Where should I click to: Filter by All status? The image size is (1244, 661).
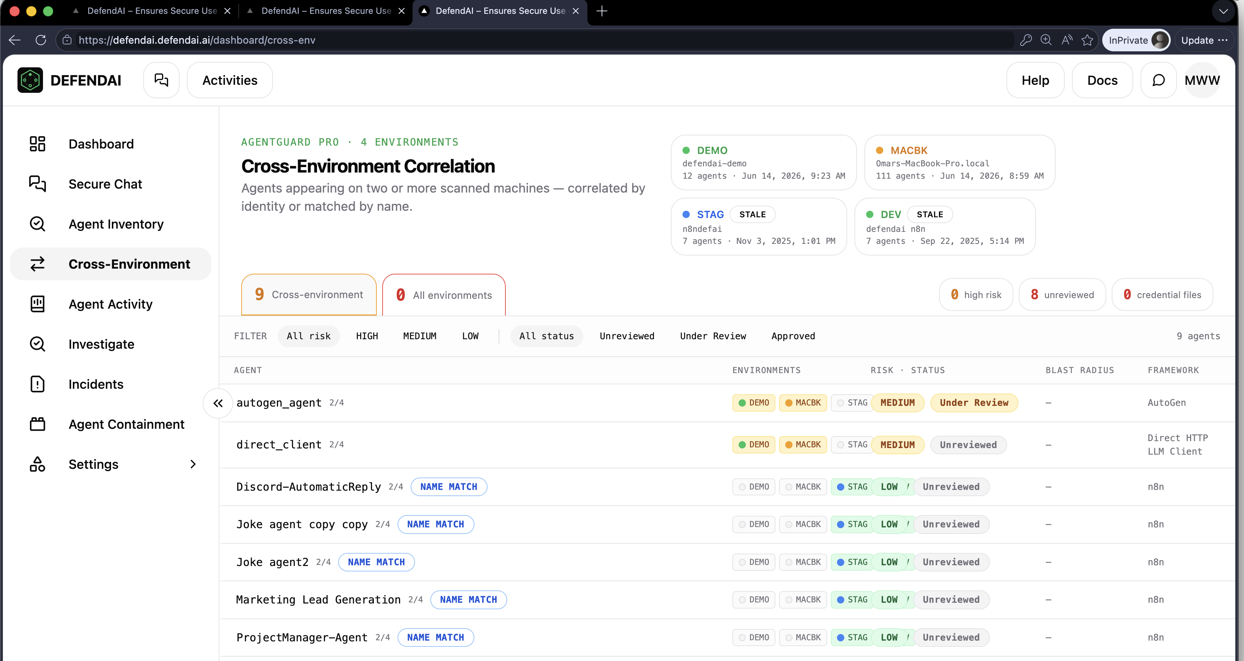coord(547,336)
